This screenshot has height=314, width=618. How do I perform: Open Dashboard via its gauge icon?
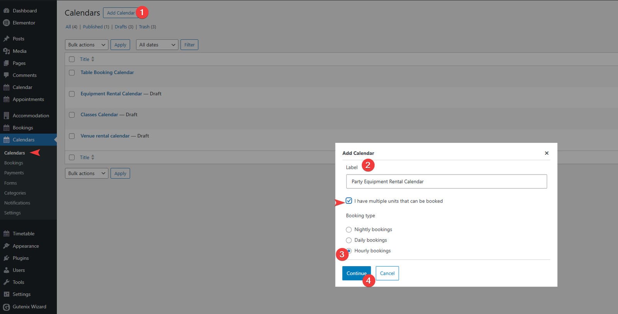click(x=6, y=11)
